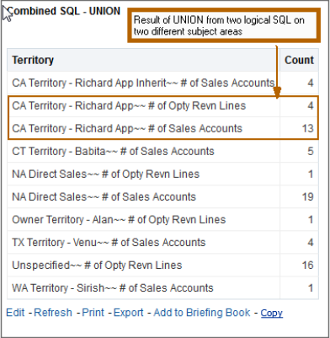Select NA Direct Sales Opty Revn Lines row
This screenshot has height=338, width=330.
pyautogui.click(x=162, y=174)
